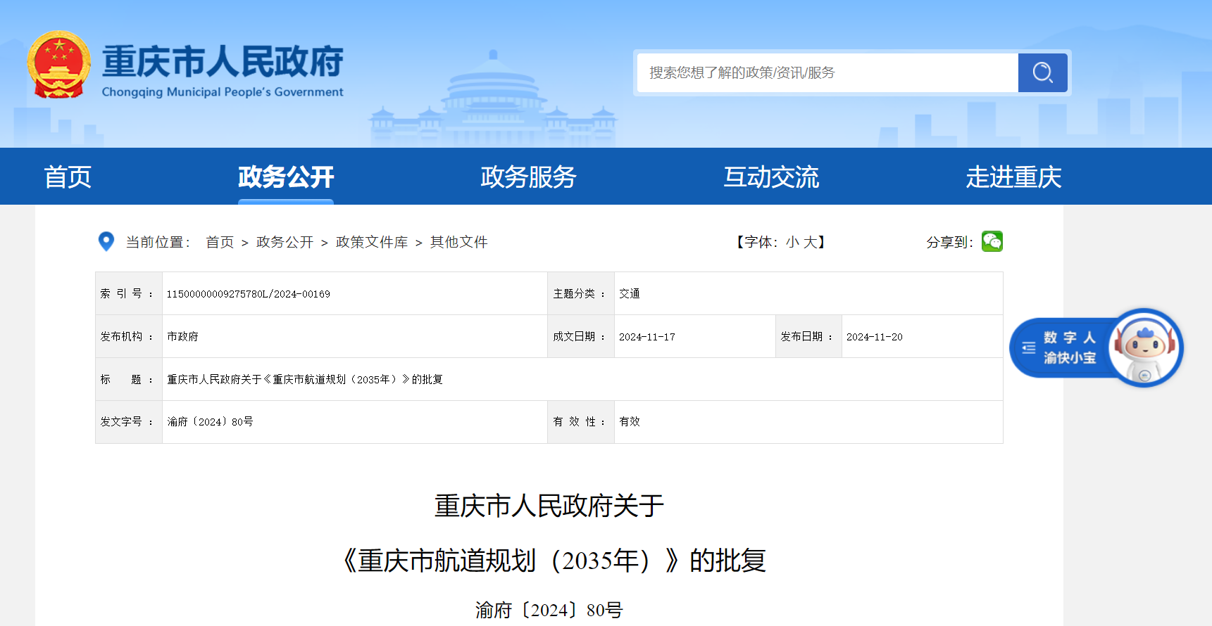Click the 有效 validity value
This screenshot has width=1212, height=626.
630,422
